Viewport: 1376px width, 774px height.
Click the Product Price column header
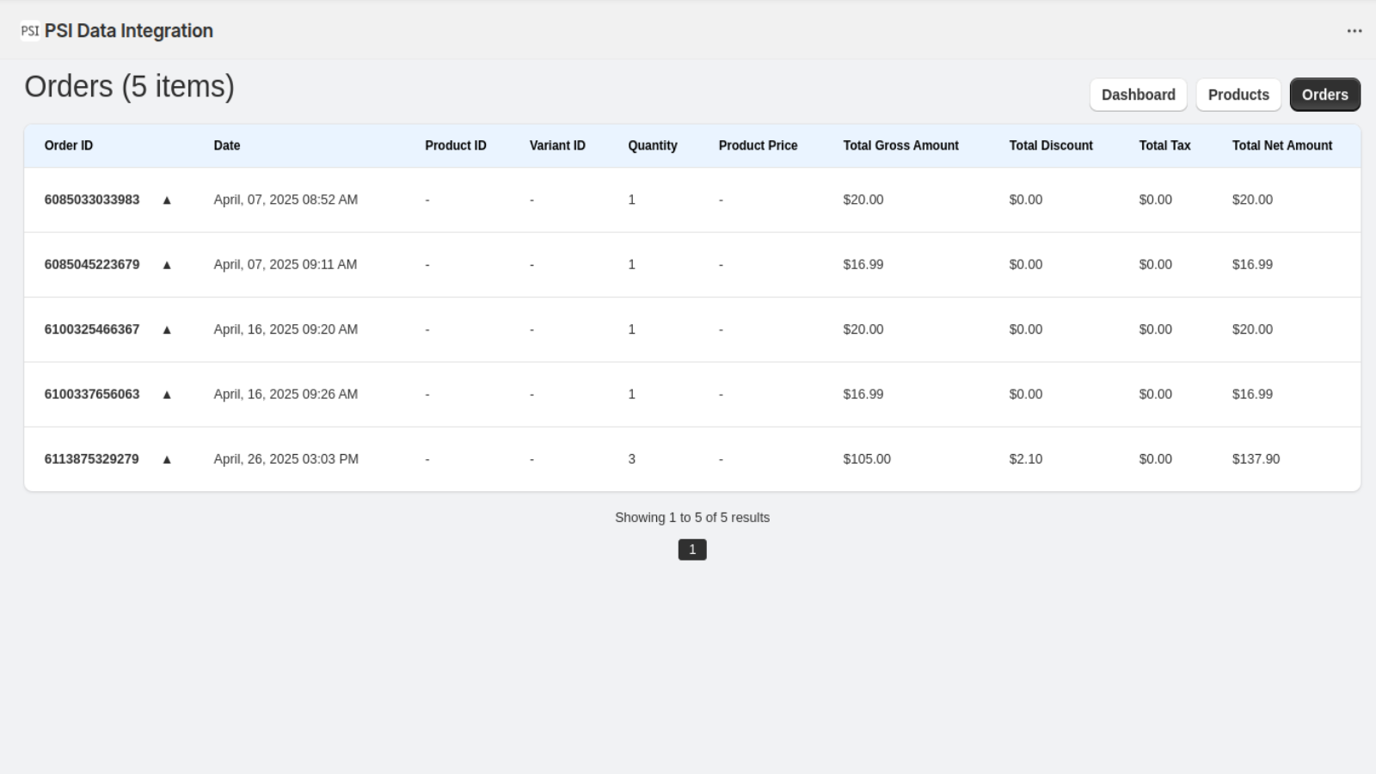pyautogui.click(x=758, y=145)
